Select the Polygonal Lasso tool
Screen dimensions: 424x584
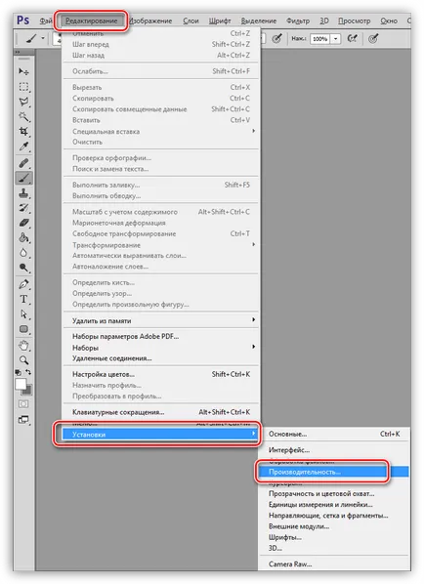[23, 102]
